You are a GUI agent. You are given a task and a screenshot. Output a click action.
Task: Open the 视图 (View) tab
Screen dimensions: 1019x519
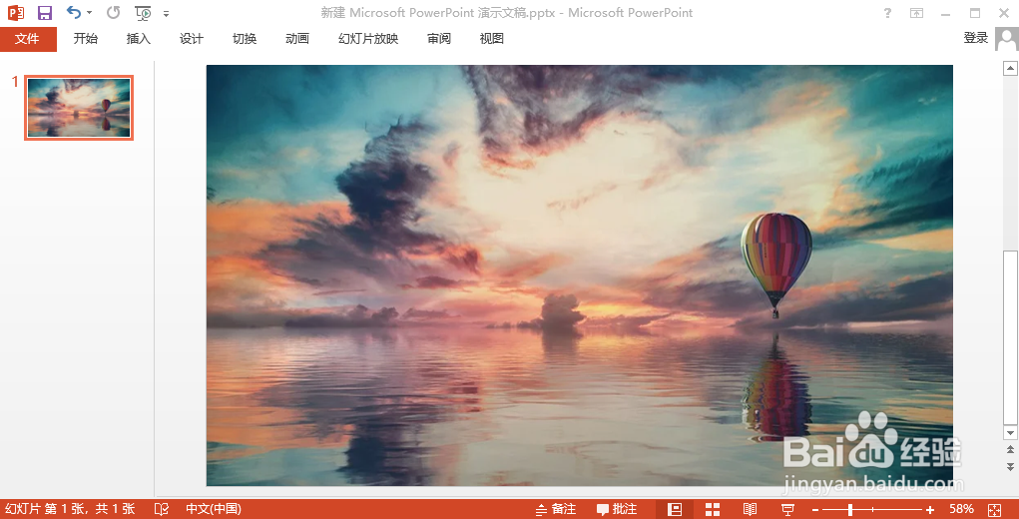[x=491, y=39]
